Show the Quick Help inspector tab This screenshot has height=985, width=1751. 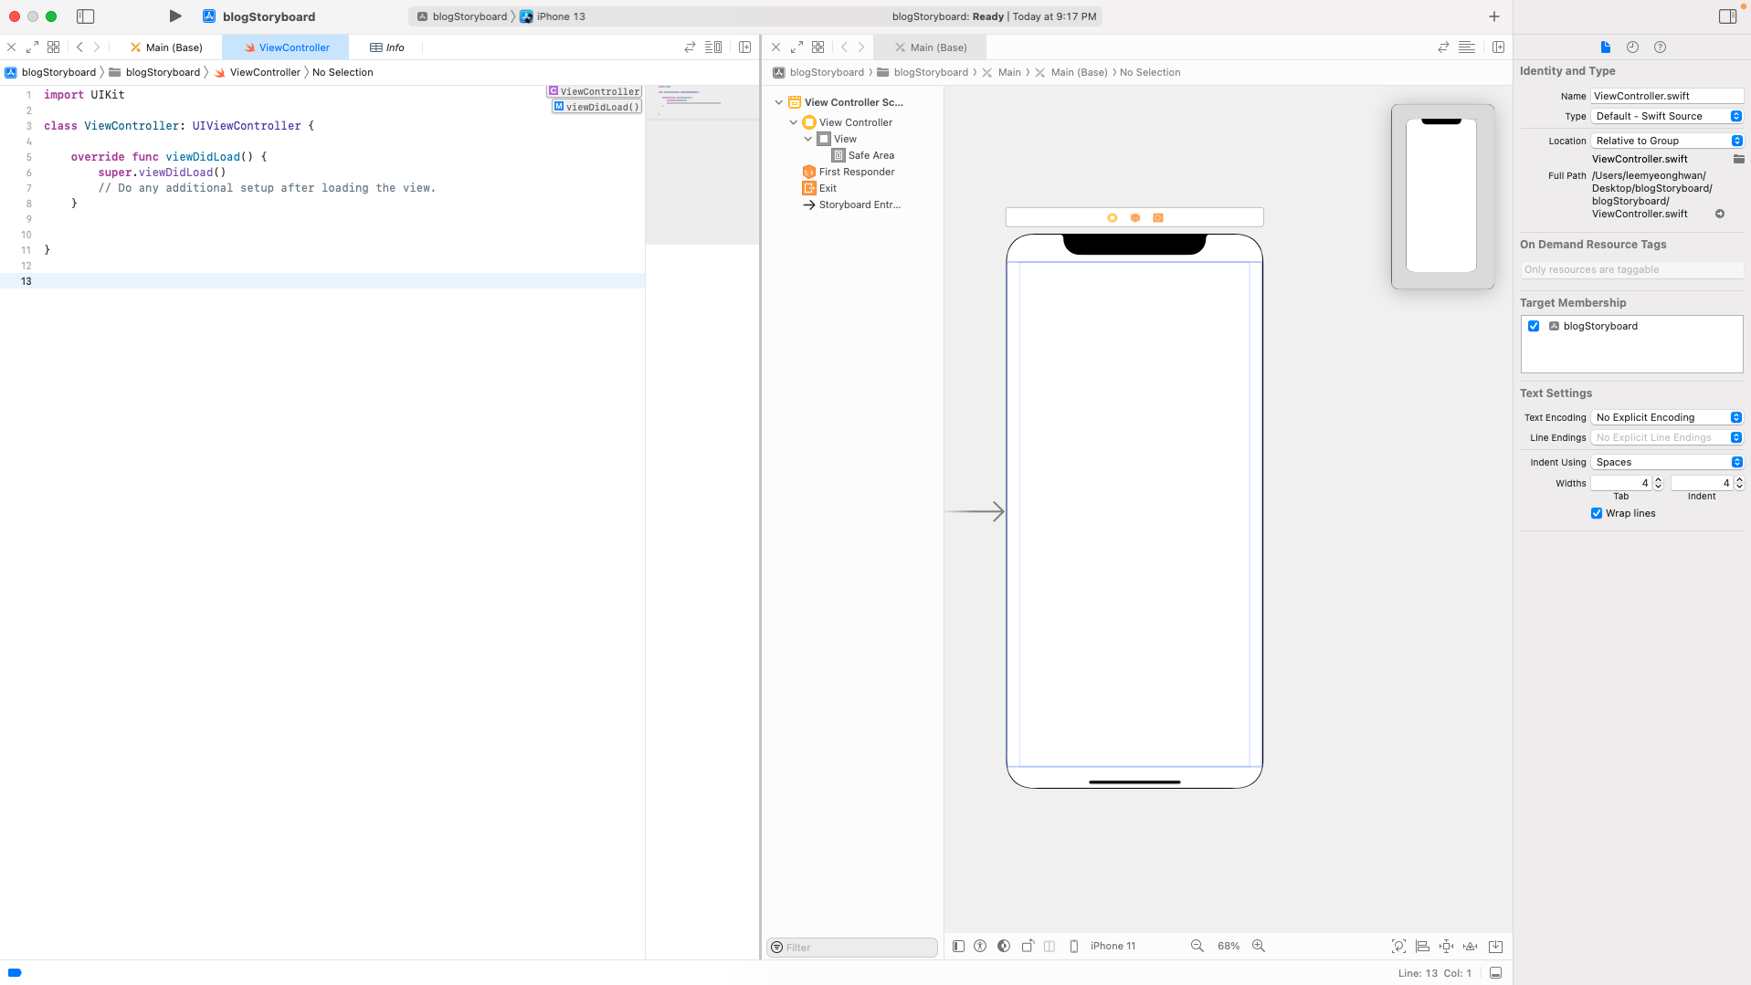click(1660, 47)
